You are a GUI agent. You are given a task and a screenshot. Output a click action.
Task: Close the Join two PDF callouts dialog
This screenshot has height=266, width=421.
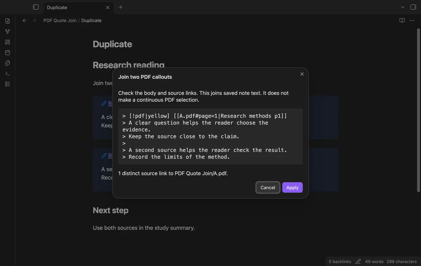coord(302,74)
